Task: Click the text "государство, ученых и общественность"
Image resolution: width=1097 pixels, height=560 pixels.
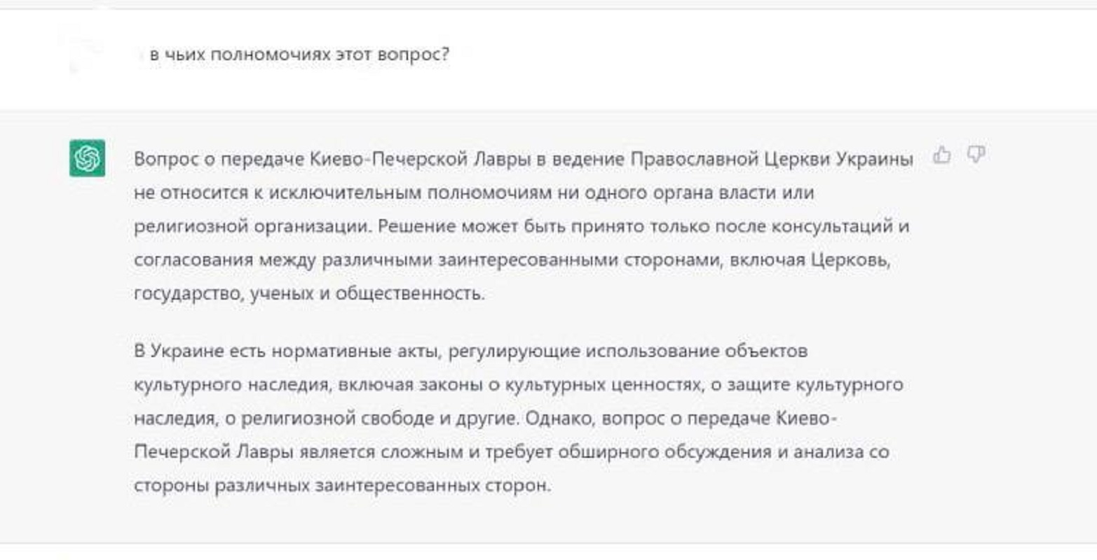Action: coord(308,293)
